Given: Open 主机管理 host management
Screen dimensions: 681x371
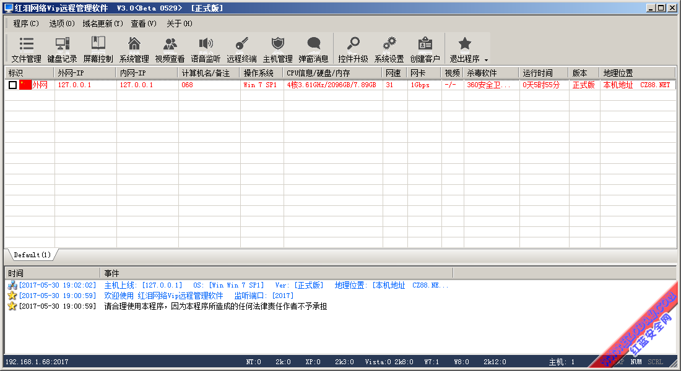Looking at the screenshot, I should point(277,49).
